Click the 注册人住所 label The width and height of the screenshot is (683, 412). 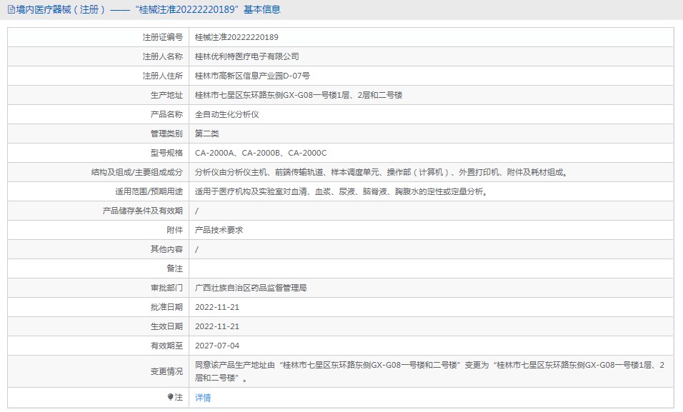tap(162, 76)
